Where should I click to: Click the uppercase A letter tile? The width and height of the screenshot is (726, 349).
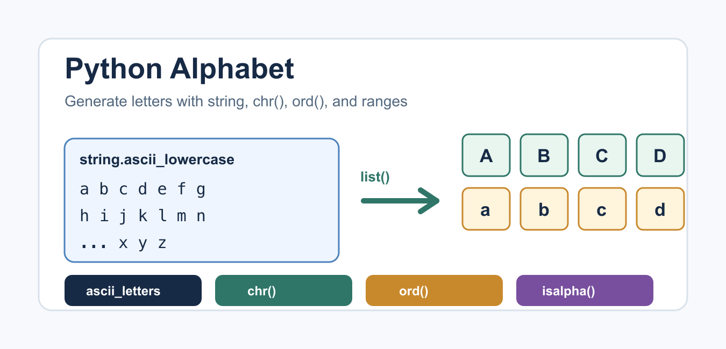pos(486,155)
